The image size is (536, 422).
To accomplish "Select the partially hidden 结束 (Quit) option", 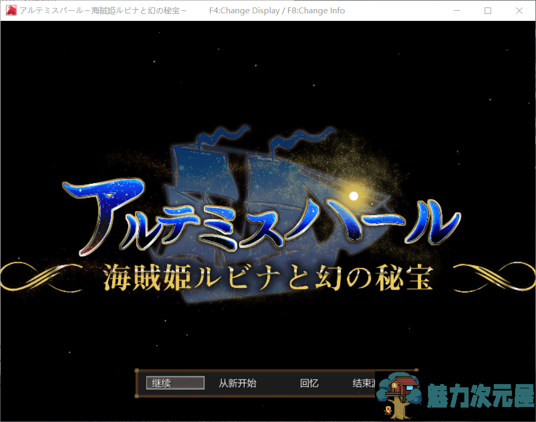I will pyautogui.click(x=364, y=383).
